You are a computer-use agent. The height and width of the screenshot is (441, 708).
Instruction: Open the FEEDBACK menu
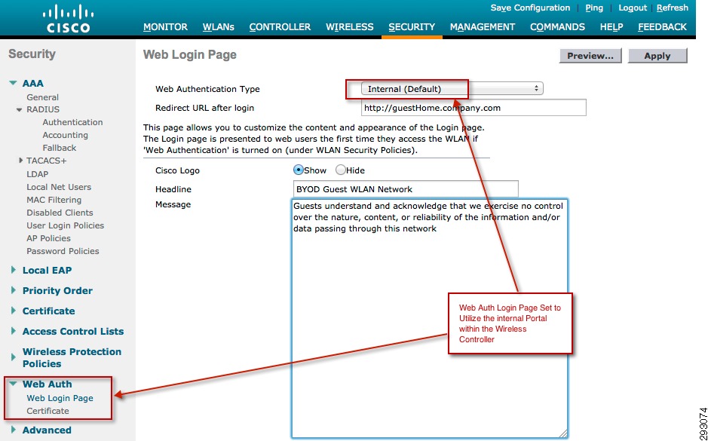(x=662, y=27)
